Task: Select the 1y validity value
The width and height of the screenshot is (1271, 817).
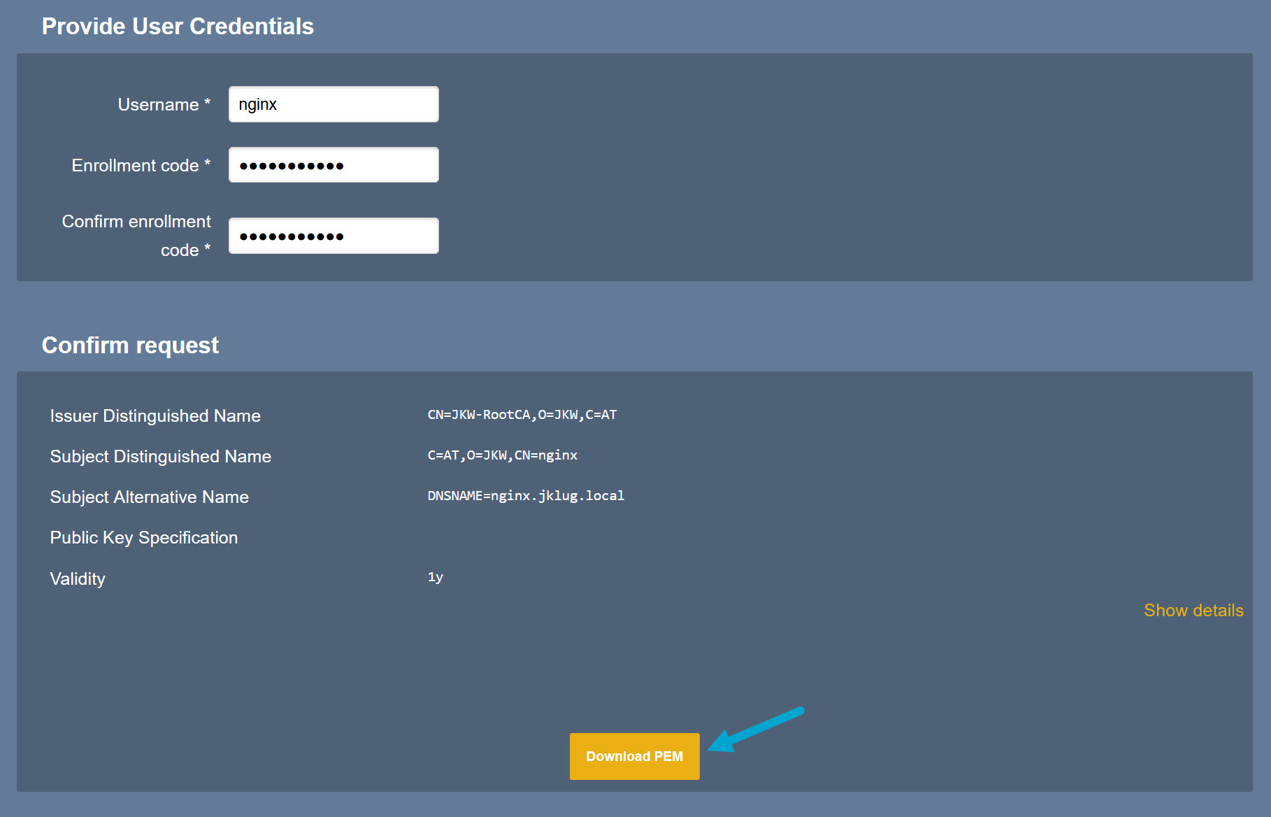Action: point(435,577)
